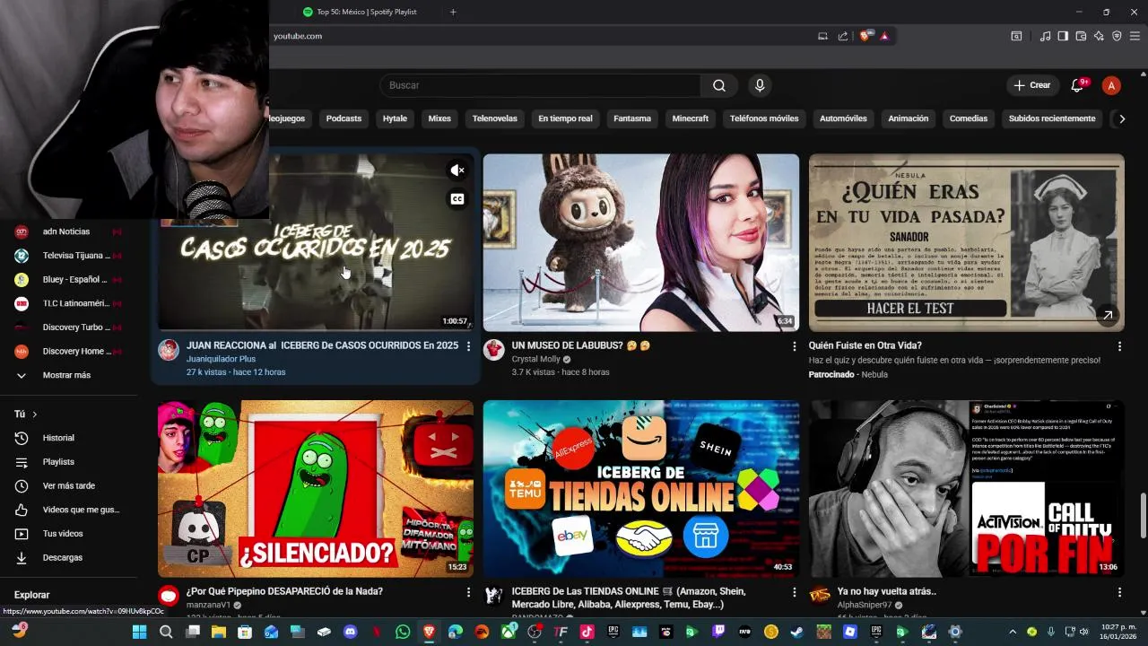Viewport: 1148px width, 646px height.
Task: Open a new browser tab
Action: [x=453, y=12]
